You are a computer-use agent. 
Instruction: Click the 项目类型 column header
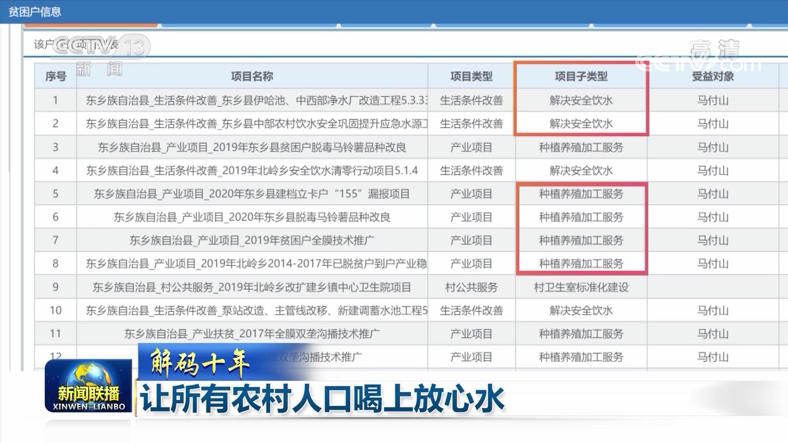[x=471, y=76]
